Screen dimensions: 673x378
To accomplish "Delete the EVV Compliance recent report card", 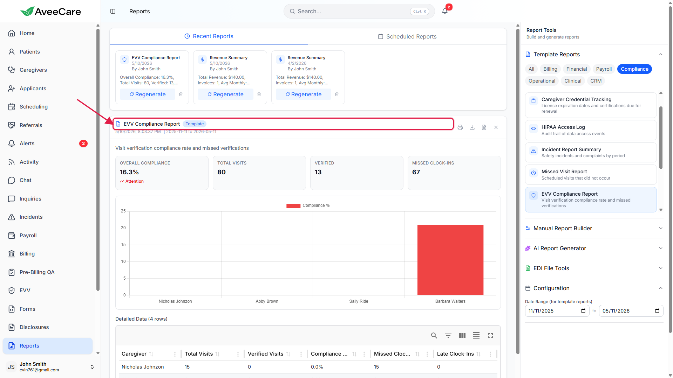I will (x=181, y=94).
